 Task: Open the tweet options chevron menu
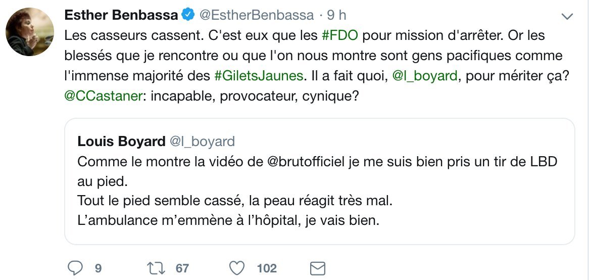point(567,17)
